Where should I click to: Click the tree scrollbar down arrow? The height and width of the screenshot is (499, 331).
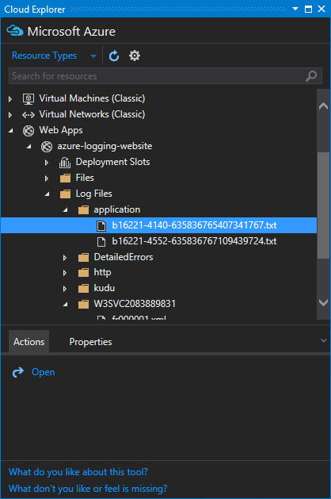click(323, 302)
